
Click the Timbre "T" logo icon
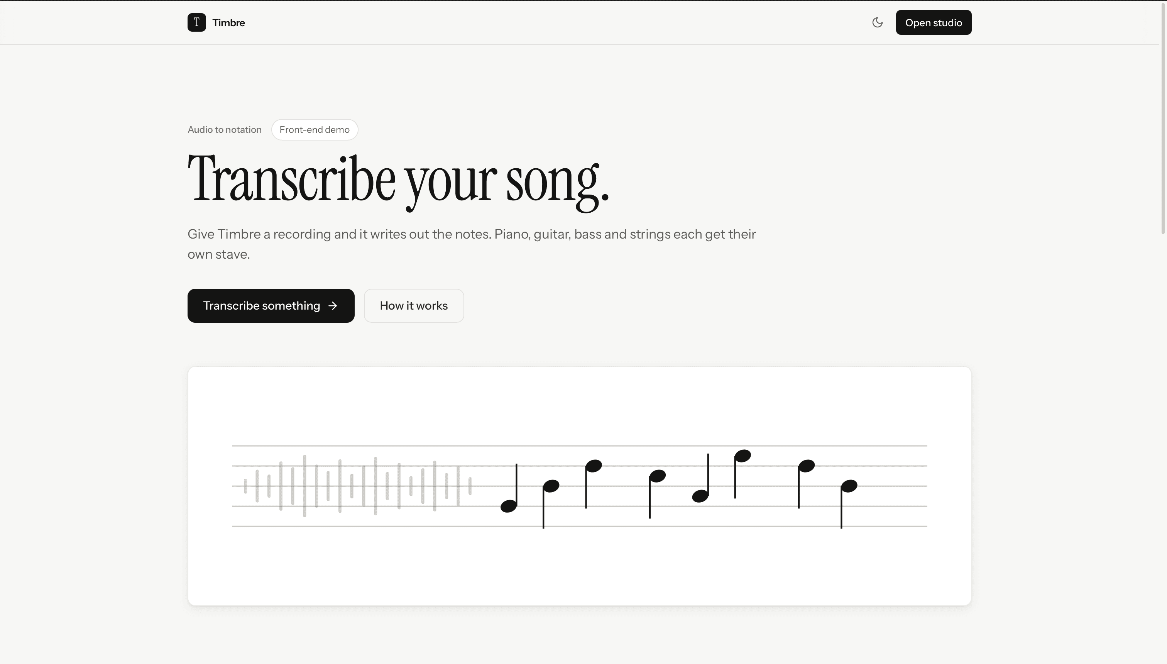coord(196,22)
